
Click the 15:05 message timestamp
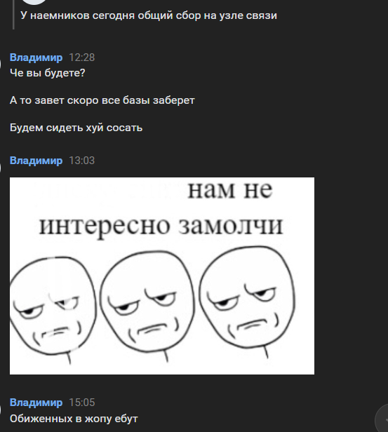pyautogui.click(x=82, y=403)
